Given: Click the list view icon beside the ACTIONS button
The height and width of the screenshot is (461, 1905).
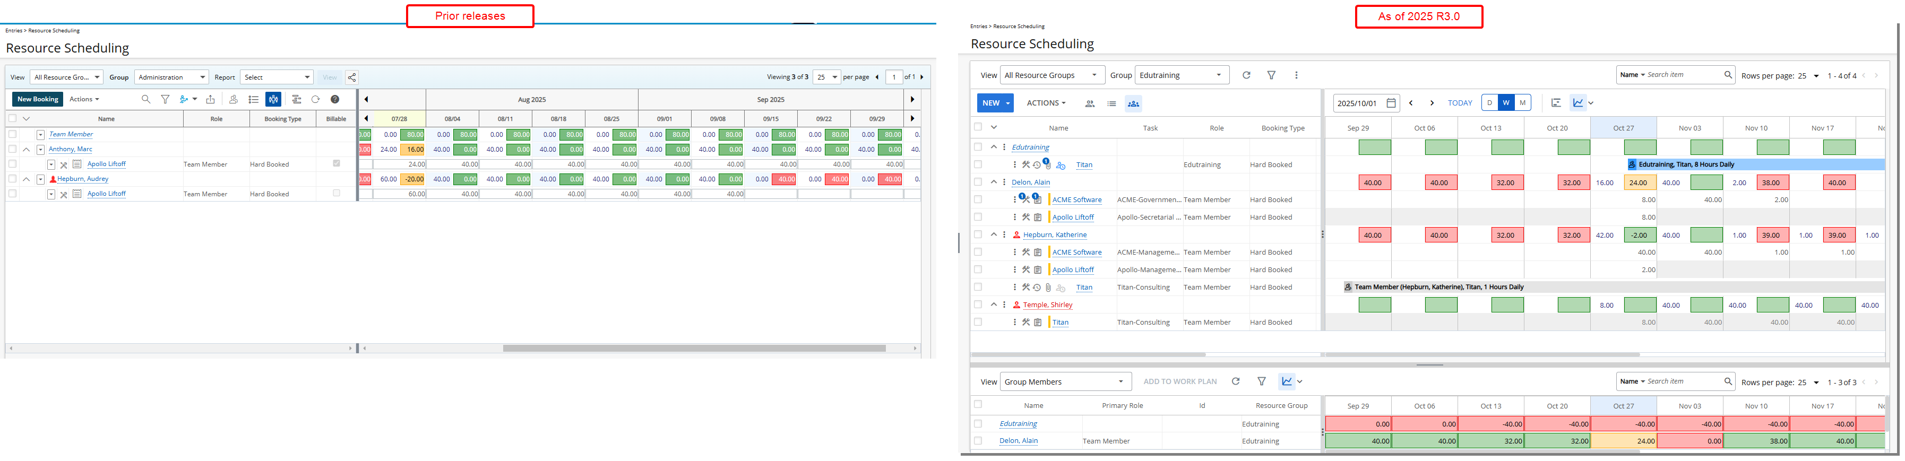Looking at the screenshot, I should click(x=1111, y=103).
